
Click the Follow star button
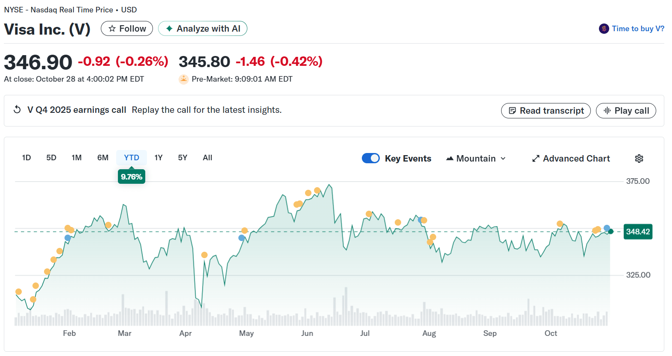click(127, 29)
